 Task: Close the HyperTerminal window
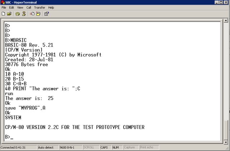(226, 3)
